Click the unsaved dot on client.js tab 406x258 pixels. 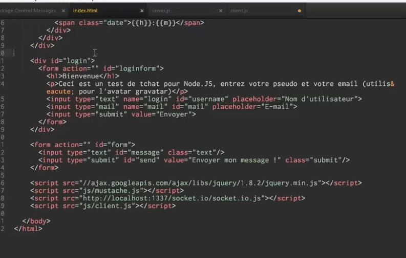pos(299,11)
